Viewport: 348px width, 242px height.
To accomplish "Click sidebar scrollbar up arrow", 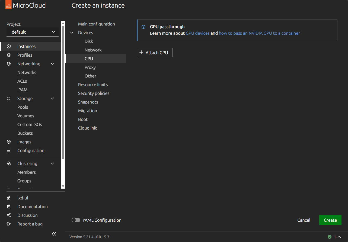I will click(x=63, y=23).
